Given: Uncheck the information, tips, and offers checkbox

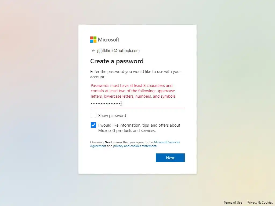Looking at the screenshot, I should coord(93,125).
